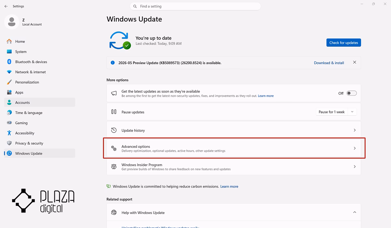Click the Privacy & security shield icon
This screenshot has height=228, width=391.
point(9,143)
